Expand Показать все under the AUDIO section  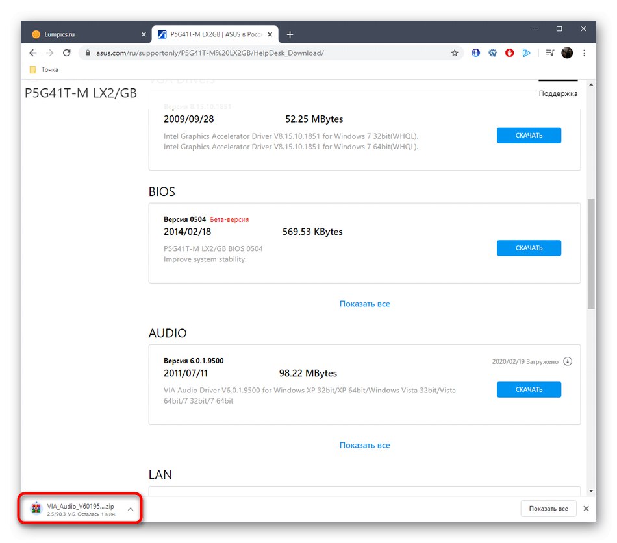(x=364, y=445)
